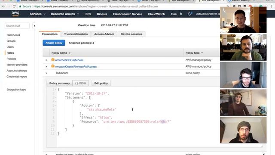Viewport: 275px width, 155px height.
Task: Click the Resource ARN string in JSON
Action: pos(136,121)
